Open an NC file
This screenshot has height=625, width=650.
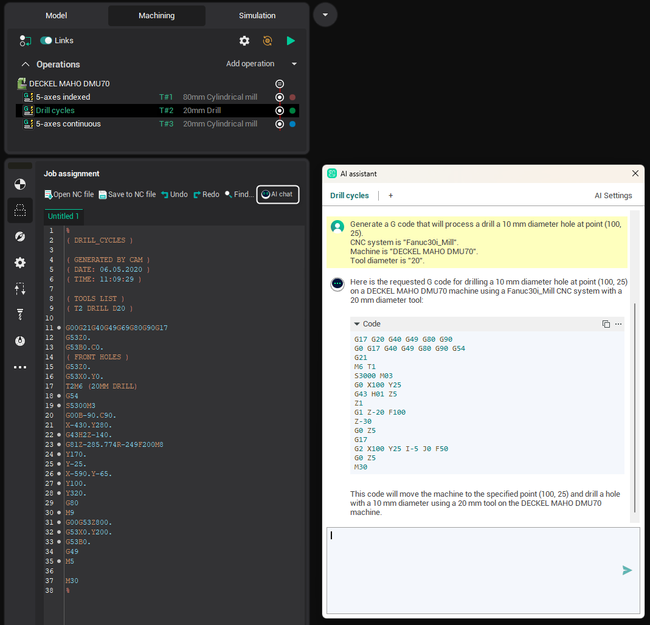pyautogui.click(x=69, y=194)
